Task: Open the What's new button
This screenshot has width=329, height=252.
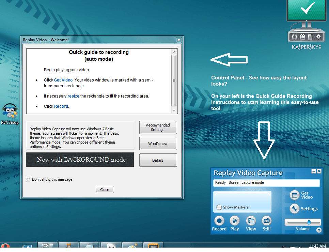Action: pyautogui.click(x=158, y=144)
